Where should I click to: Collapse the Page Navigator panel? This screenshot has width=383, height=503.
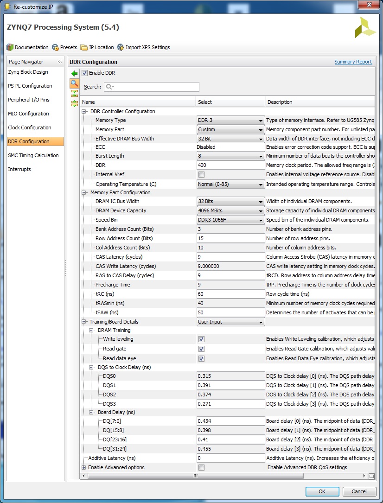point(60,62)
